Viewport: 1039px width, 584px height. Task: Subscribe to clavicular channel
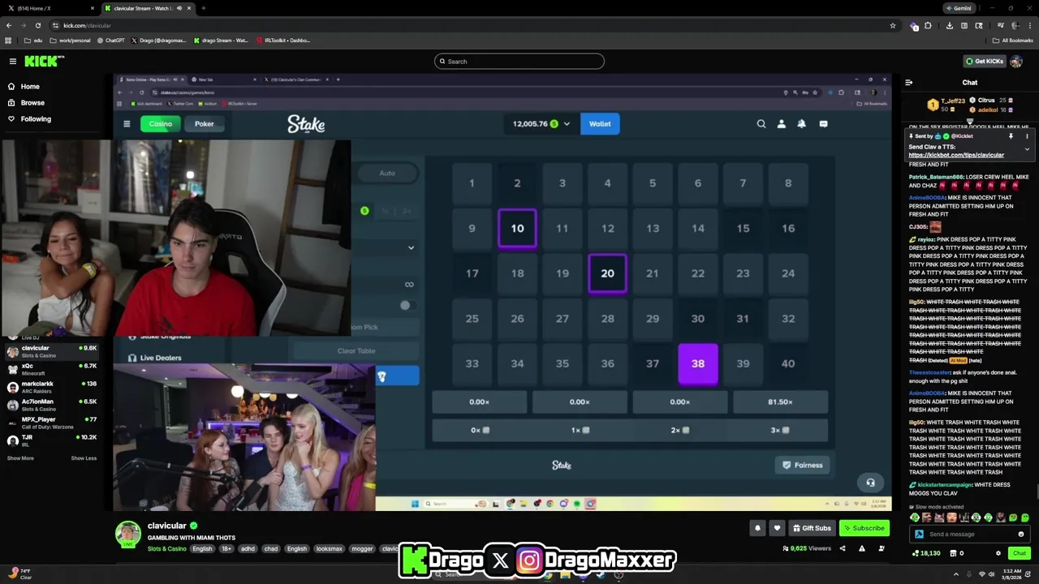864,528
